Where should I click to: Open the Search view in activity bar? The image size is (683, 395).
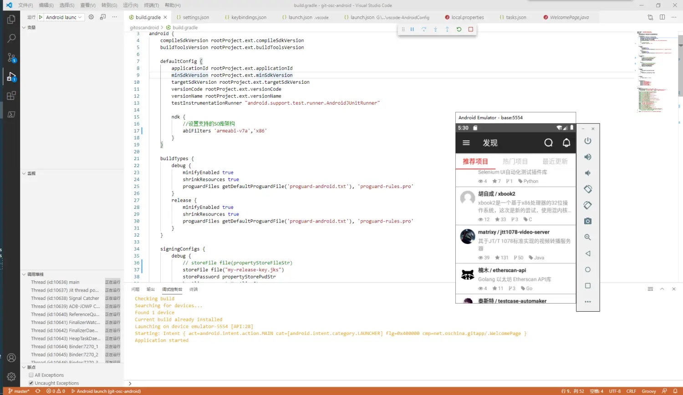(11, 39)
